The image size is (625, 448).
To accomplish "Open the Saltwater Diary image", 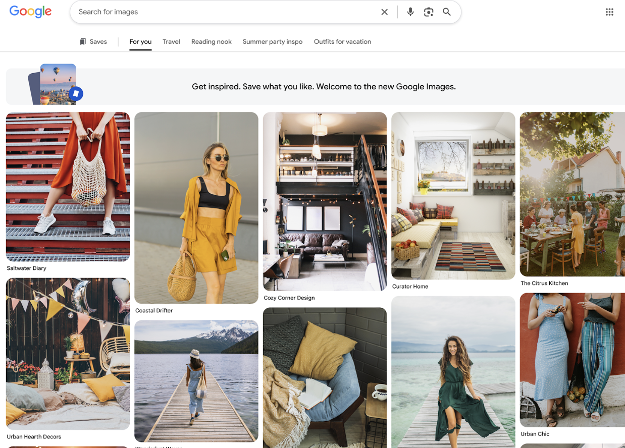I will tap(68, 187).
